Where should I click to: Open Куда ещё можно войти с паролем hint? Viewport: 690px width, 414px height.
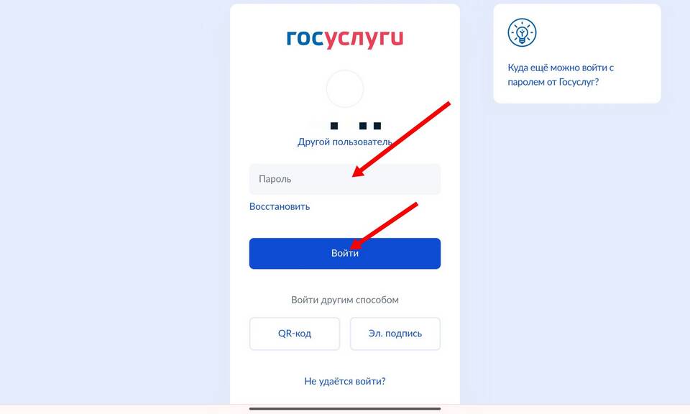coord(561,75)
